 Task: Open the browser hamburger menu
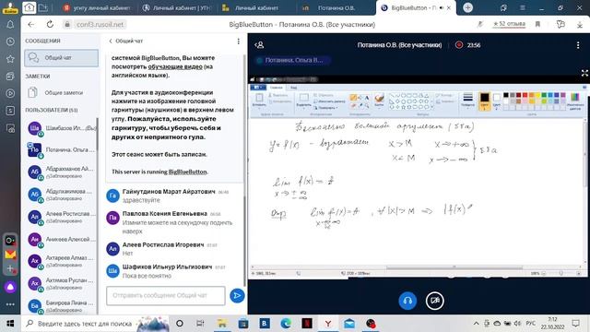523,8
